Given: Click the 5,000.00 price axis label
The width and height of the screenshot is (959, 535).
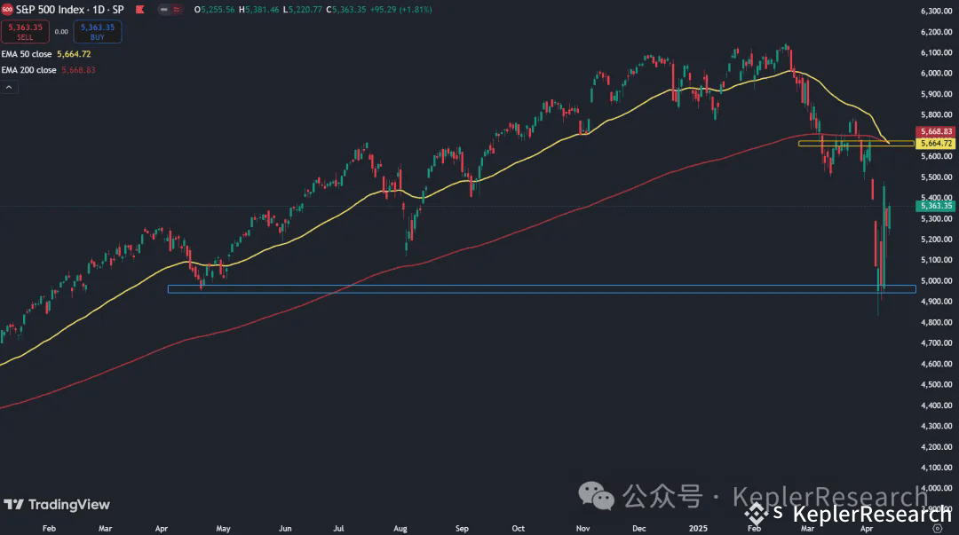Looking at the screenshot, I should pos(937,280).
